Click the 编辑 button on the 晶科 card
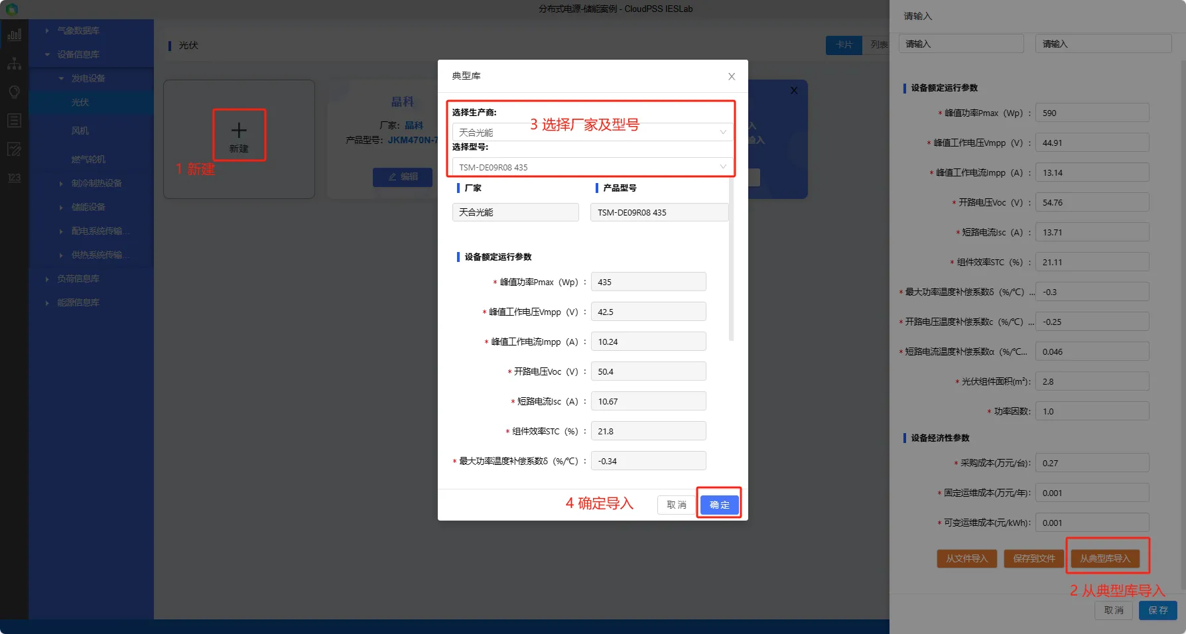The height and width of the screenshot is (634, 1186). pyautogui.click(x=403, y=177)
